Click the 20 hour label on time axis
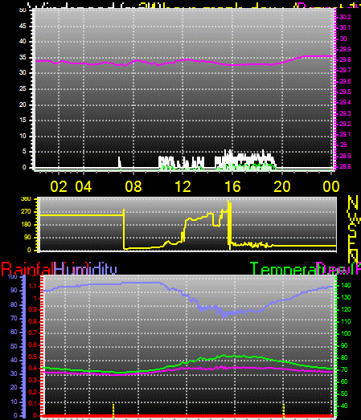The image size is (361, 420). click(x=282, y=186)
